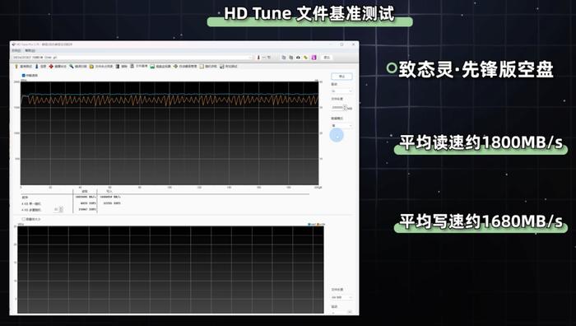Switch to the Info tab thermometer icon
This screenshot has width=576, height=326.
tap(40, 67)
